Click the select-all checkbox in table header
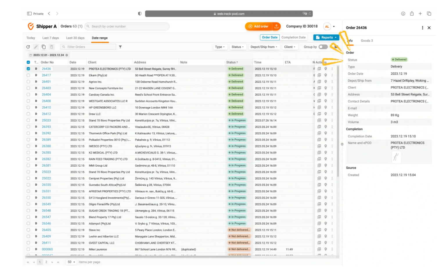This screenshot has height=268, width=446. [x=28, y=62]
